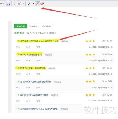The image size is (118, 119).
Task: Click the 已发布 (12) filter link
Action: (x=19, y=33)
